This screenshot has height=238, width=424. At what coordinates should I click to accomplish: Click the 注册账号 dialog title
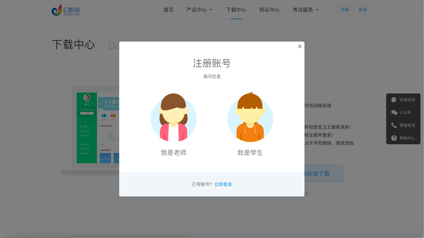[x=212, y=63]
